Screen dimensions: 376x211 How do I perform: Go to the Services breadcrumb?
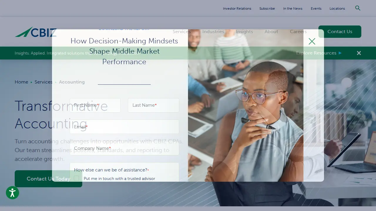coord(43,82)
